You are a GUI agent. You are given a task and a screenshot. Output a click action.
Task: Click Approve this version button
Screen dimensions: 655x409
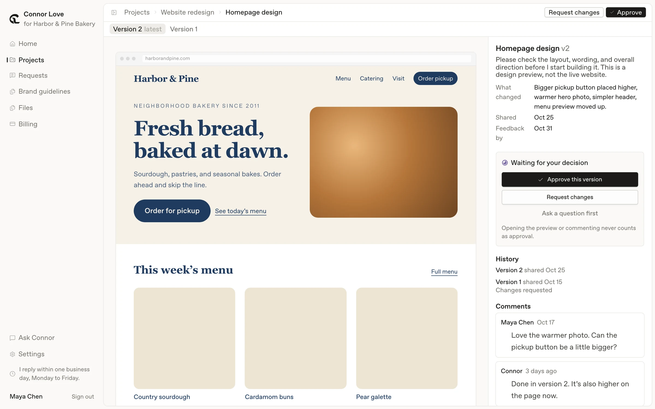pos(570,179)
